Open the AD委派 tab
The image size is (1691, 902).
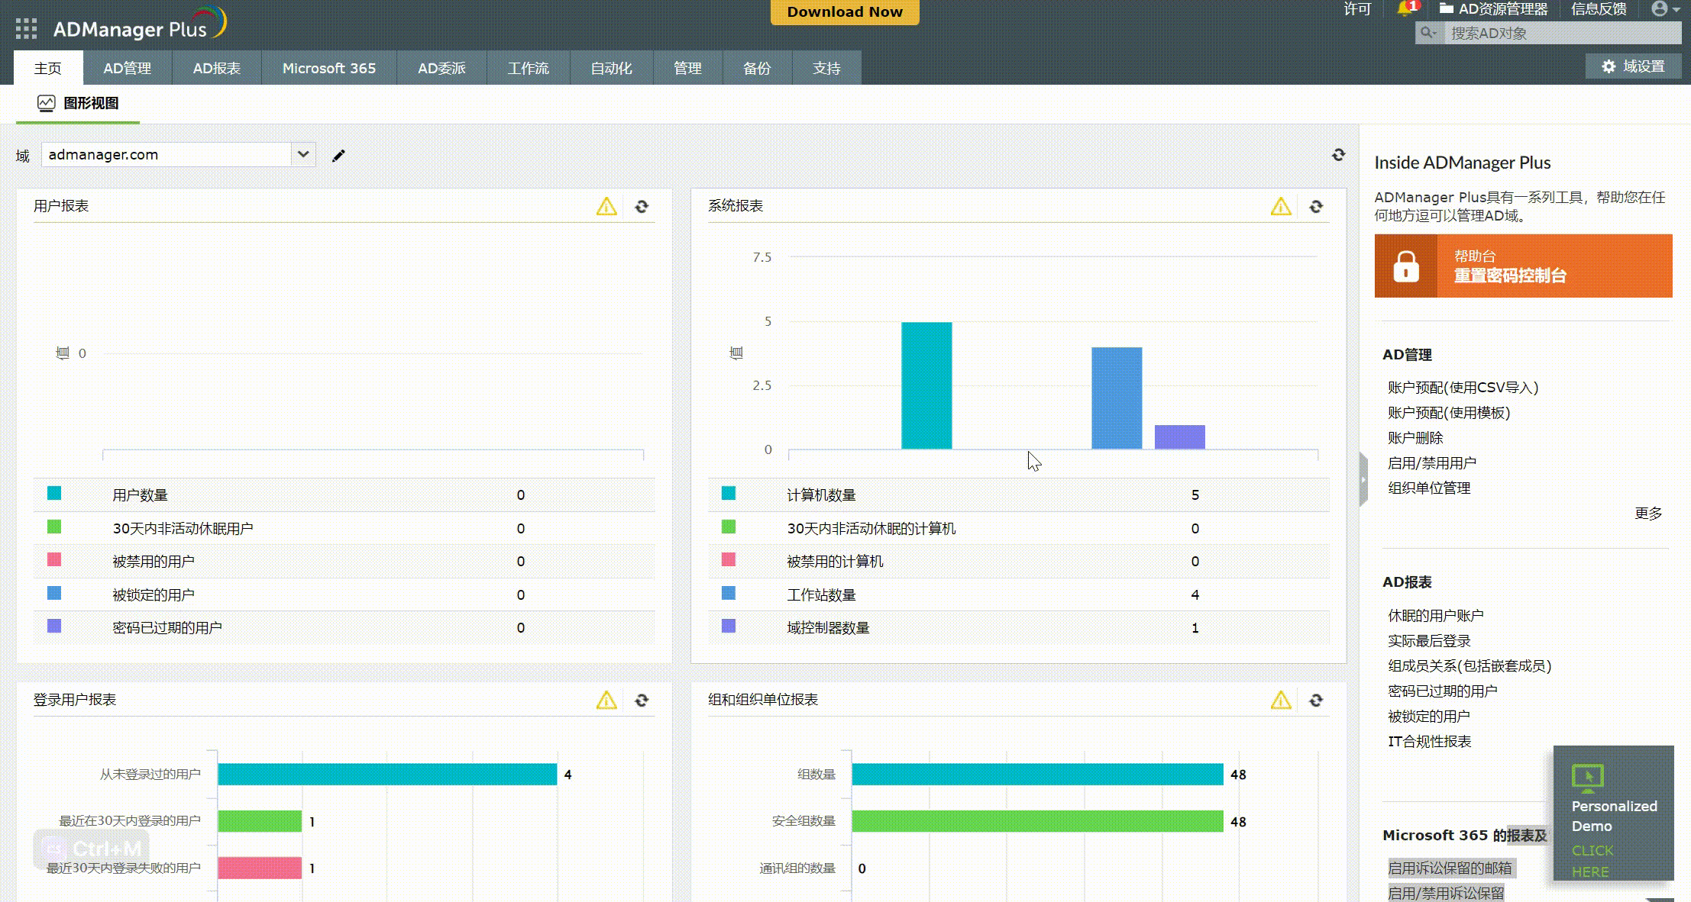(441, 68)
